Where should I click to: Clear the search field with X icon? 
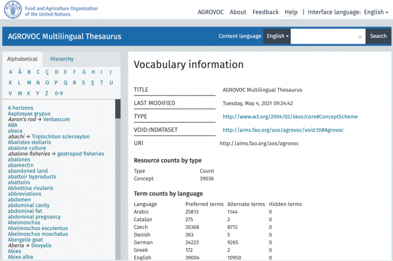(360, 37)
